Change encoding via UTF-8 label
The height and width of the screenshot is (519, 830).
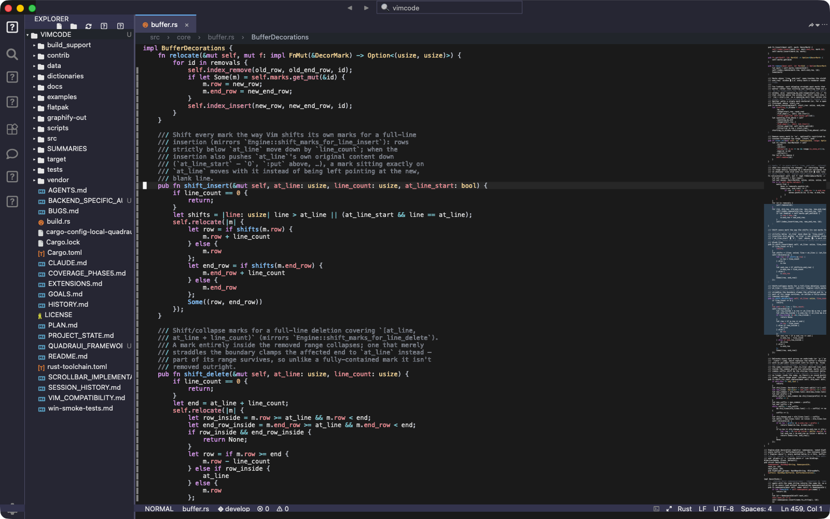pos(723,509)
